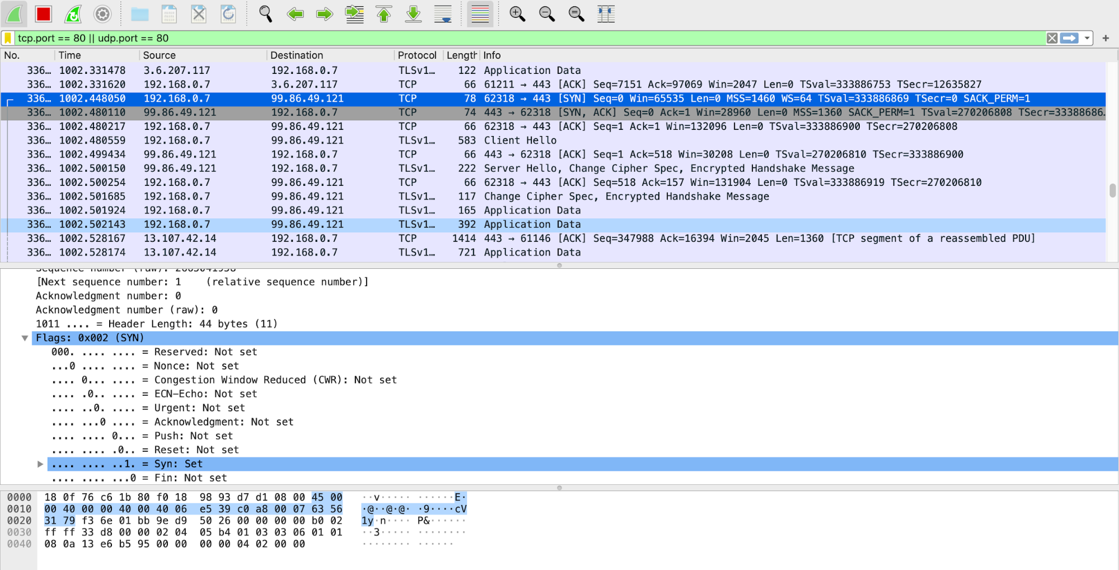The image size is (1119, 570).
Task: Apply the display filter arrow button
Action: (1070, 38)
